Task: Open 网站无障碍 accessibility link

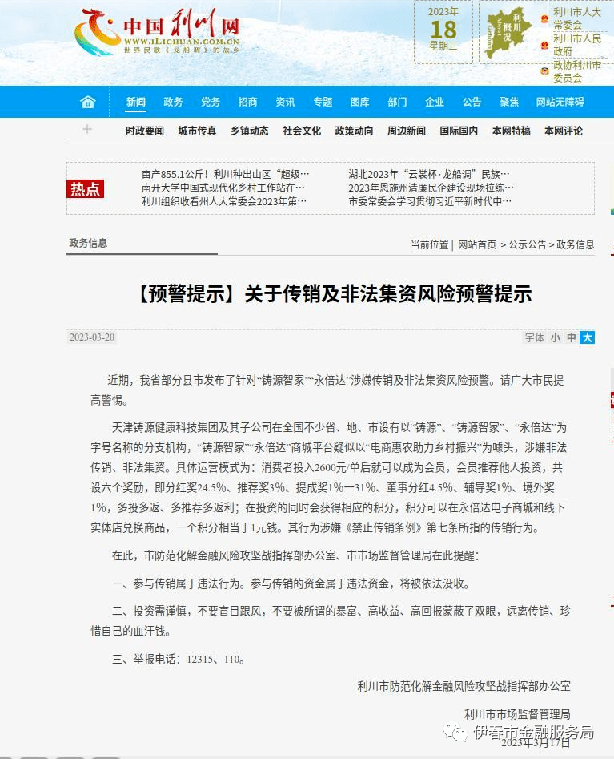Action: click(560, 102)
